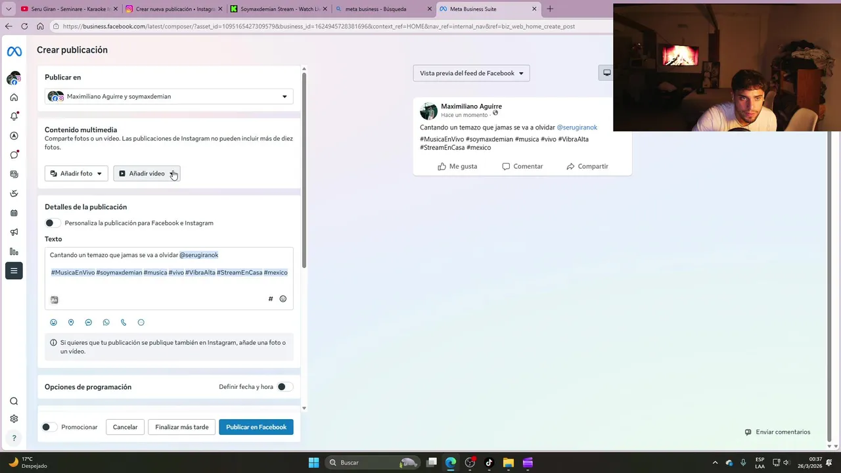Select the Meta Business Suite tab
841x473 pixels.
(488, 9)
